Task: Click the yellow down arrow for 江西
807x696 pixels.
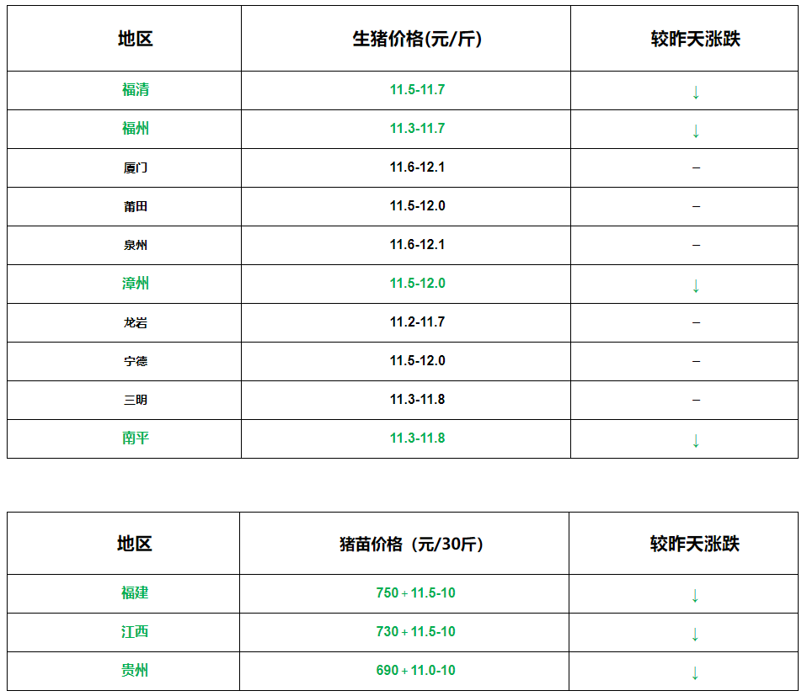Action: coord(695,634)
